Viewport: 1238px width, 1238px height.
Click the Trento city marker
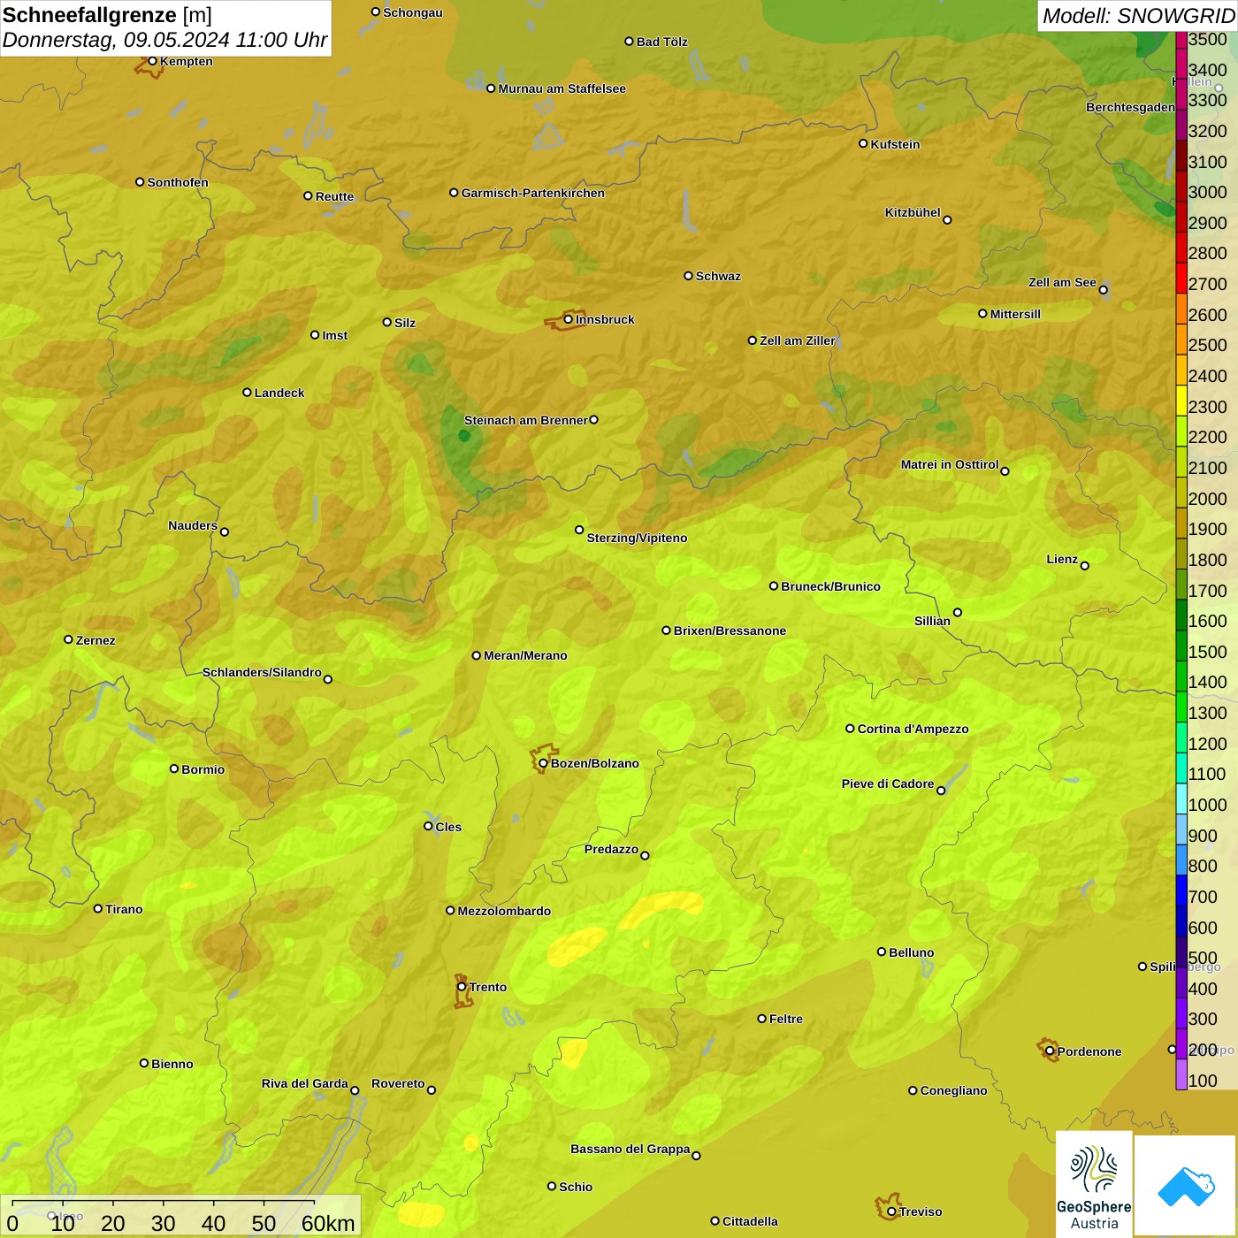click(462, 987)
